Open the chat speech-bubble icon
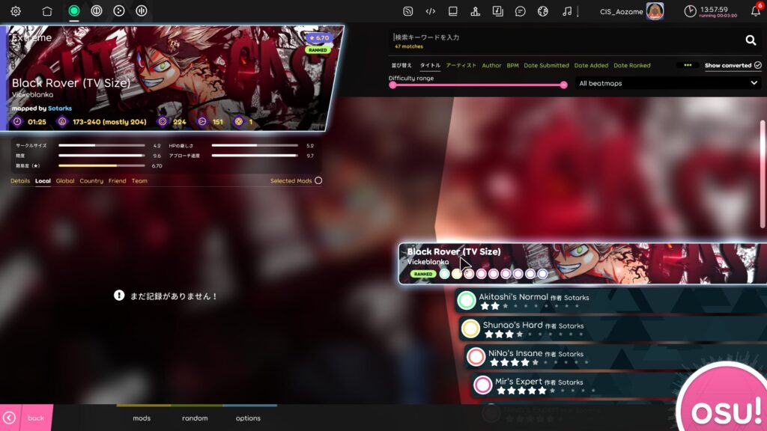This screenshot has width=767, height=431. 521,11
